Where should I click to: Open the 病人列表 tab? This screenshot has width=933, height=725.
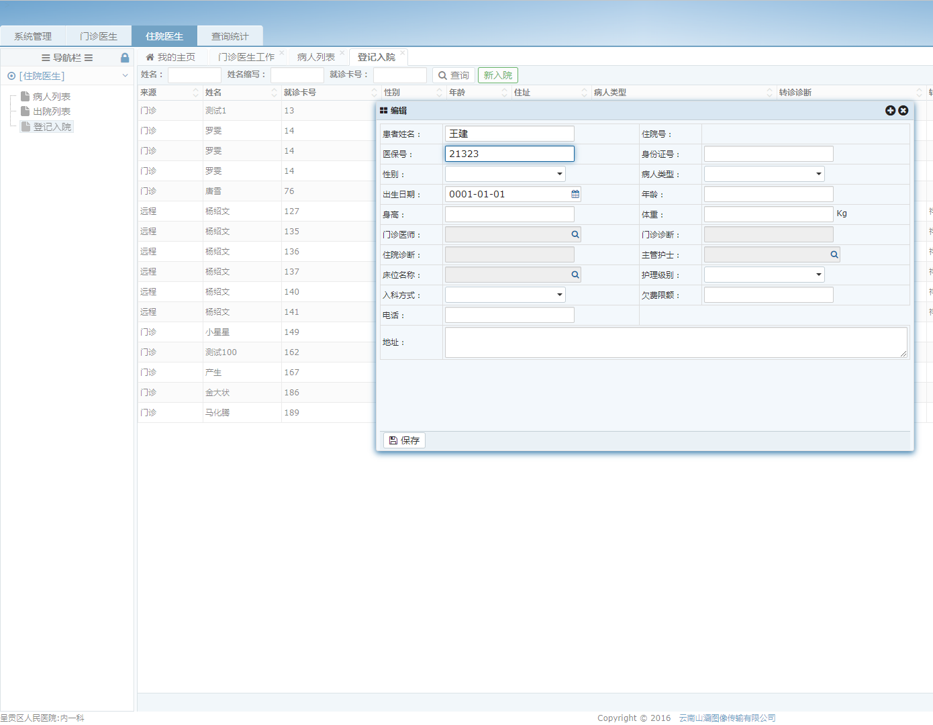click(x=316, y=57)
